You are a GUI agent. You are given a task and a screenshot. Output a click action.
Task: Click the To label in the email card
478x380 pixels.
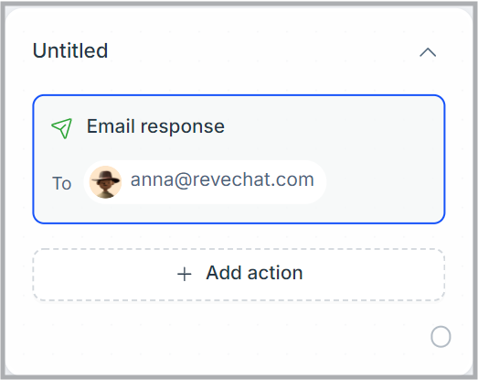pos(61,183)
